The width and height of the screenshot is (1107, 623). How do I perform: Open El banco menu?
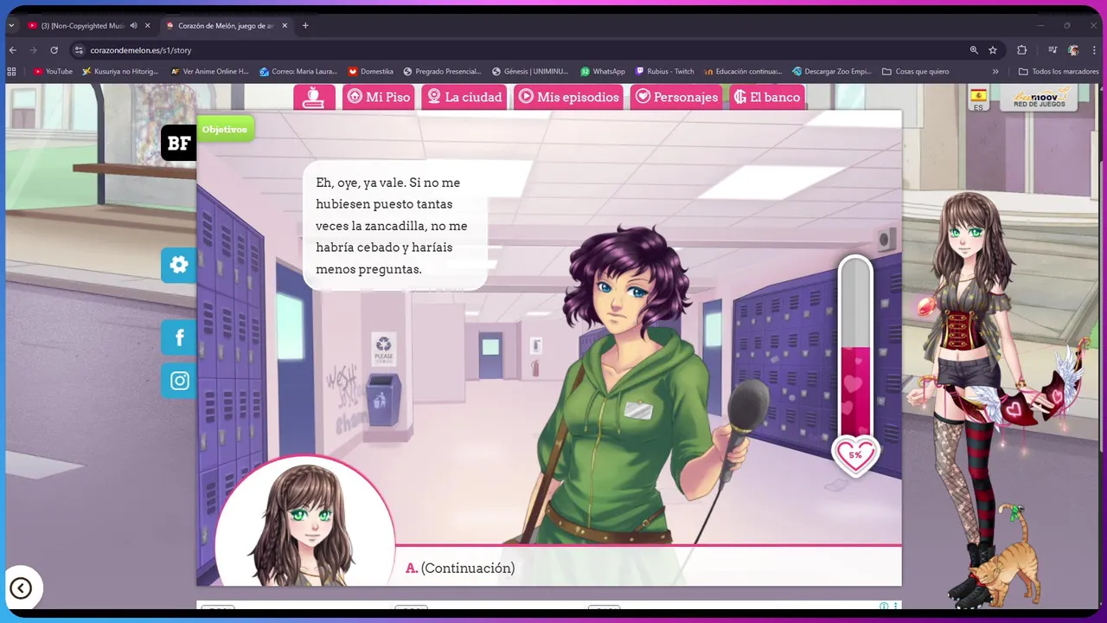(767, 97)
